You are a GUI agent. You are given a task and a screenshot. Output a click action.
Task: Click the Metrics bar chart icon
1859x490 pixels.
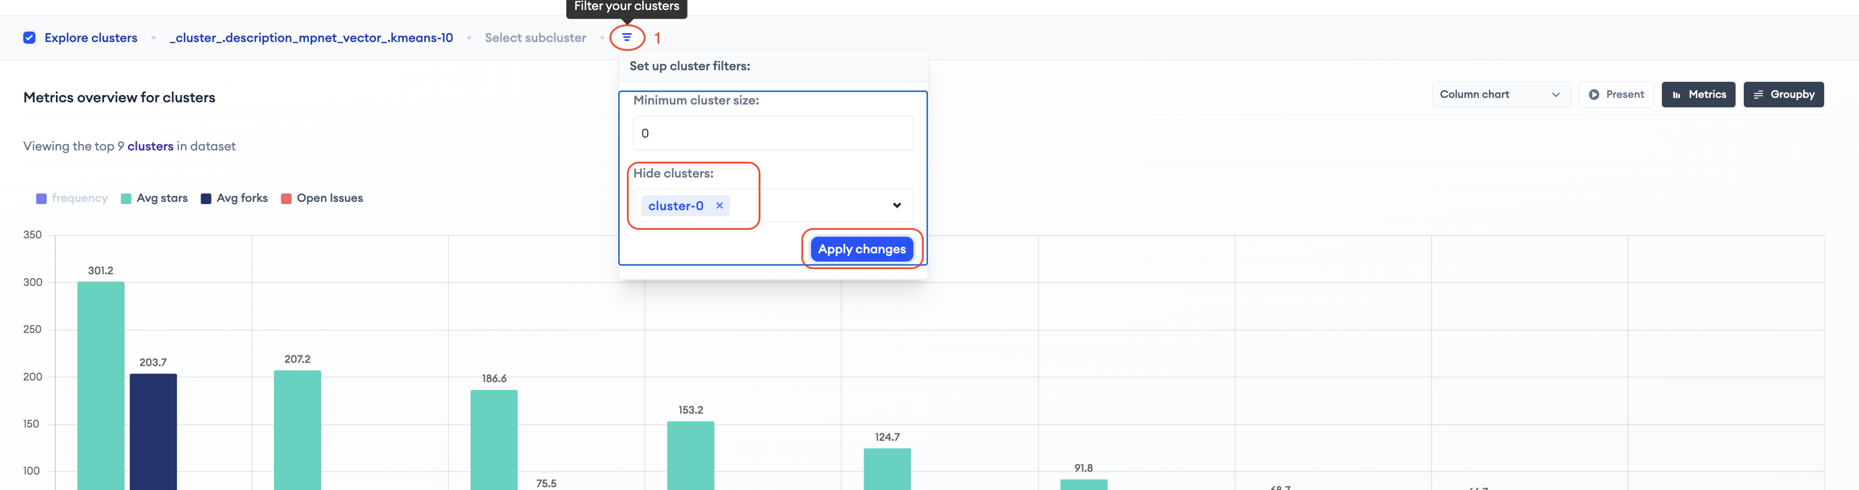coord(1676,95)
